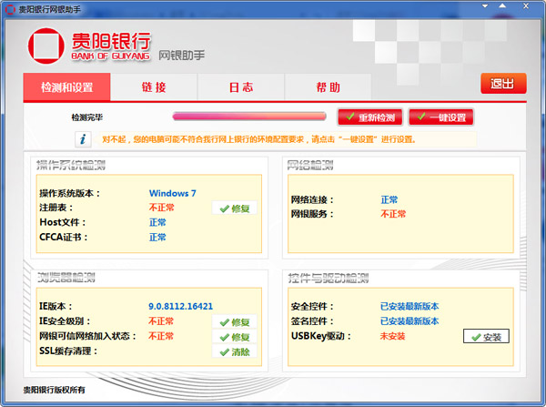
Task: Repair the 注册表 with 修复 button
Action: click(x=235, y=209)
